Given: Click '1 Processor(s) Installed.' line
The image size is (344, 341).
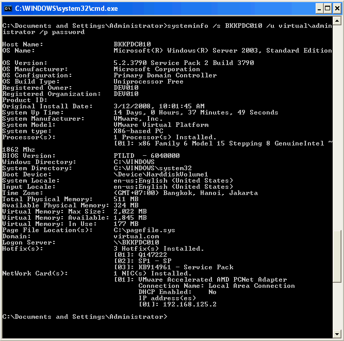Looking at the screenshot, I should 165,137.
